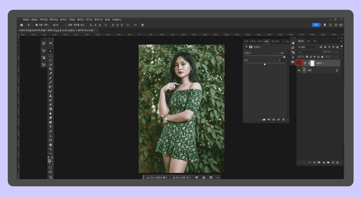Screen dimensions: 361x197
Task: Select the Rectangular Marquee tool
Action: pos(50,55)
